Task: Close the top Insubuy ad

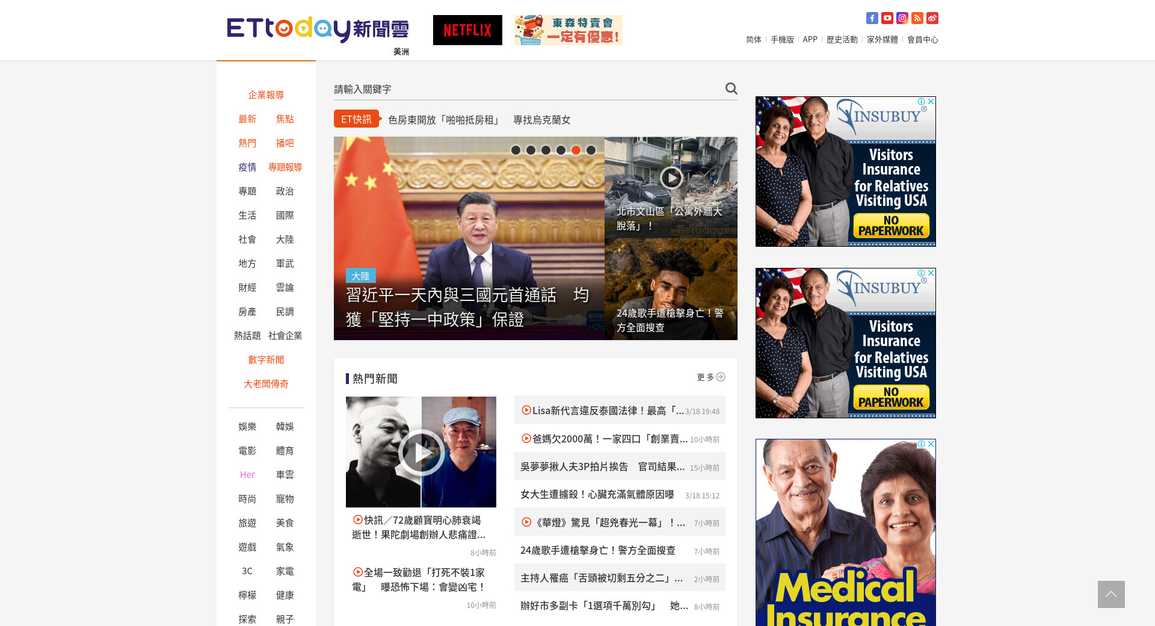Action: [x=931, y=102]
